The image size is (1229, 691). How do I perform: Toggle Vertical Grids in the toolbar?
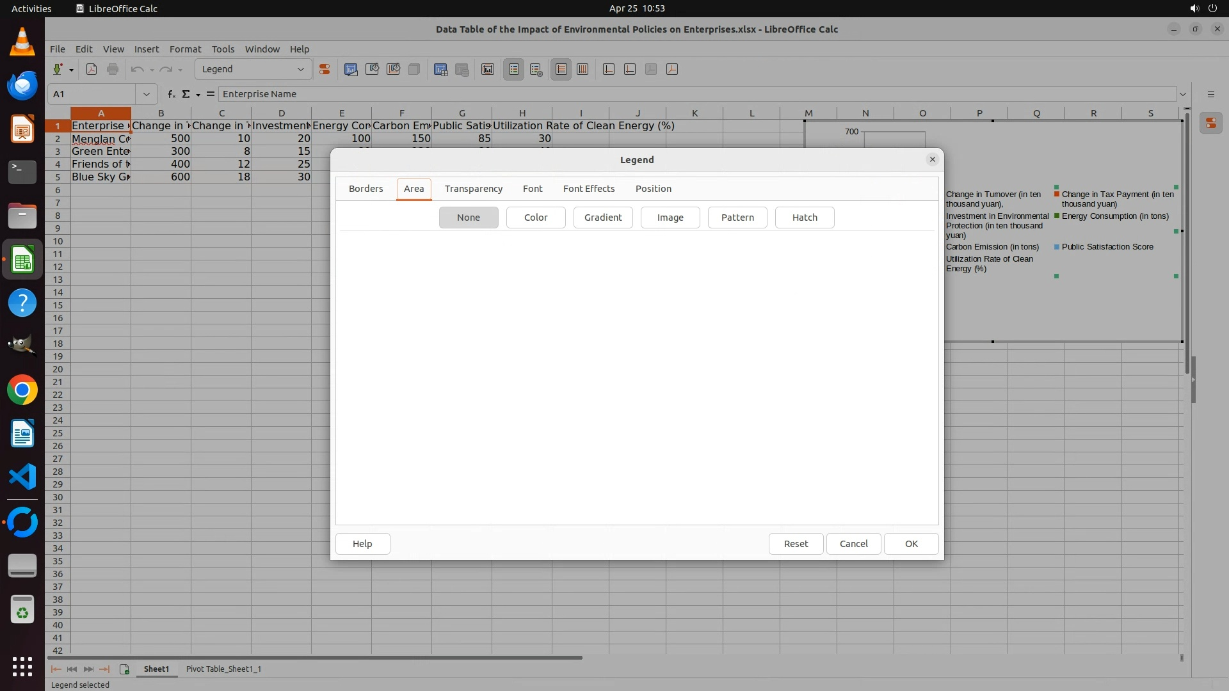point(582,69)
